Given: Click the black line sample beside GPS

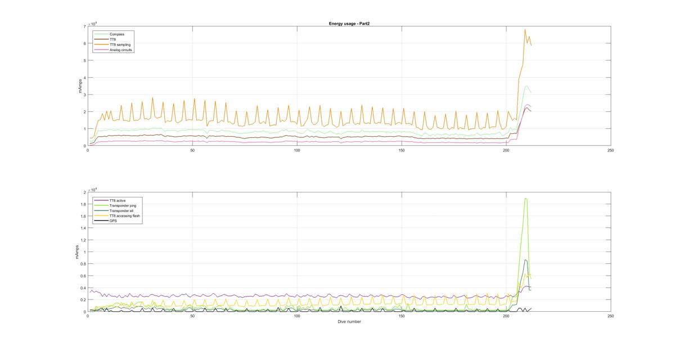Looking at the screenshot, I should (x=101, y=221).
